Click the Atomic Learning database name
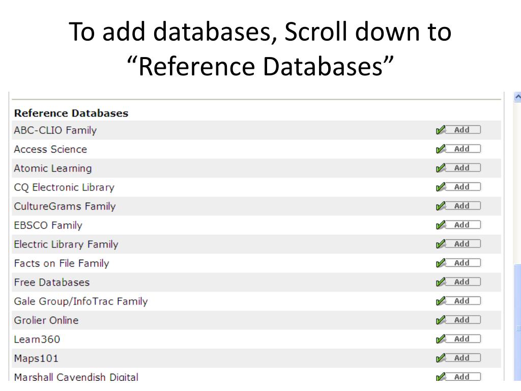The image size is (521, 391). coord(53,169)
